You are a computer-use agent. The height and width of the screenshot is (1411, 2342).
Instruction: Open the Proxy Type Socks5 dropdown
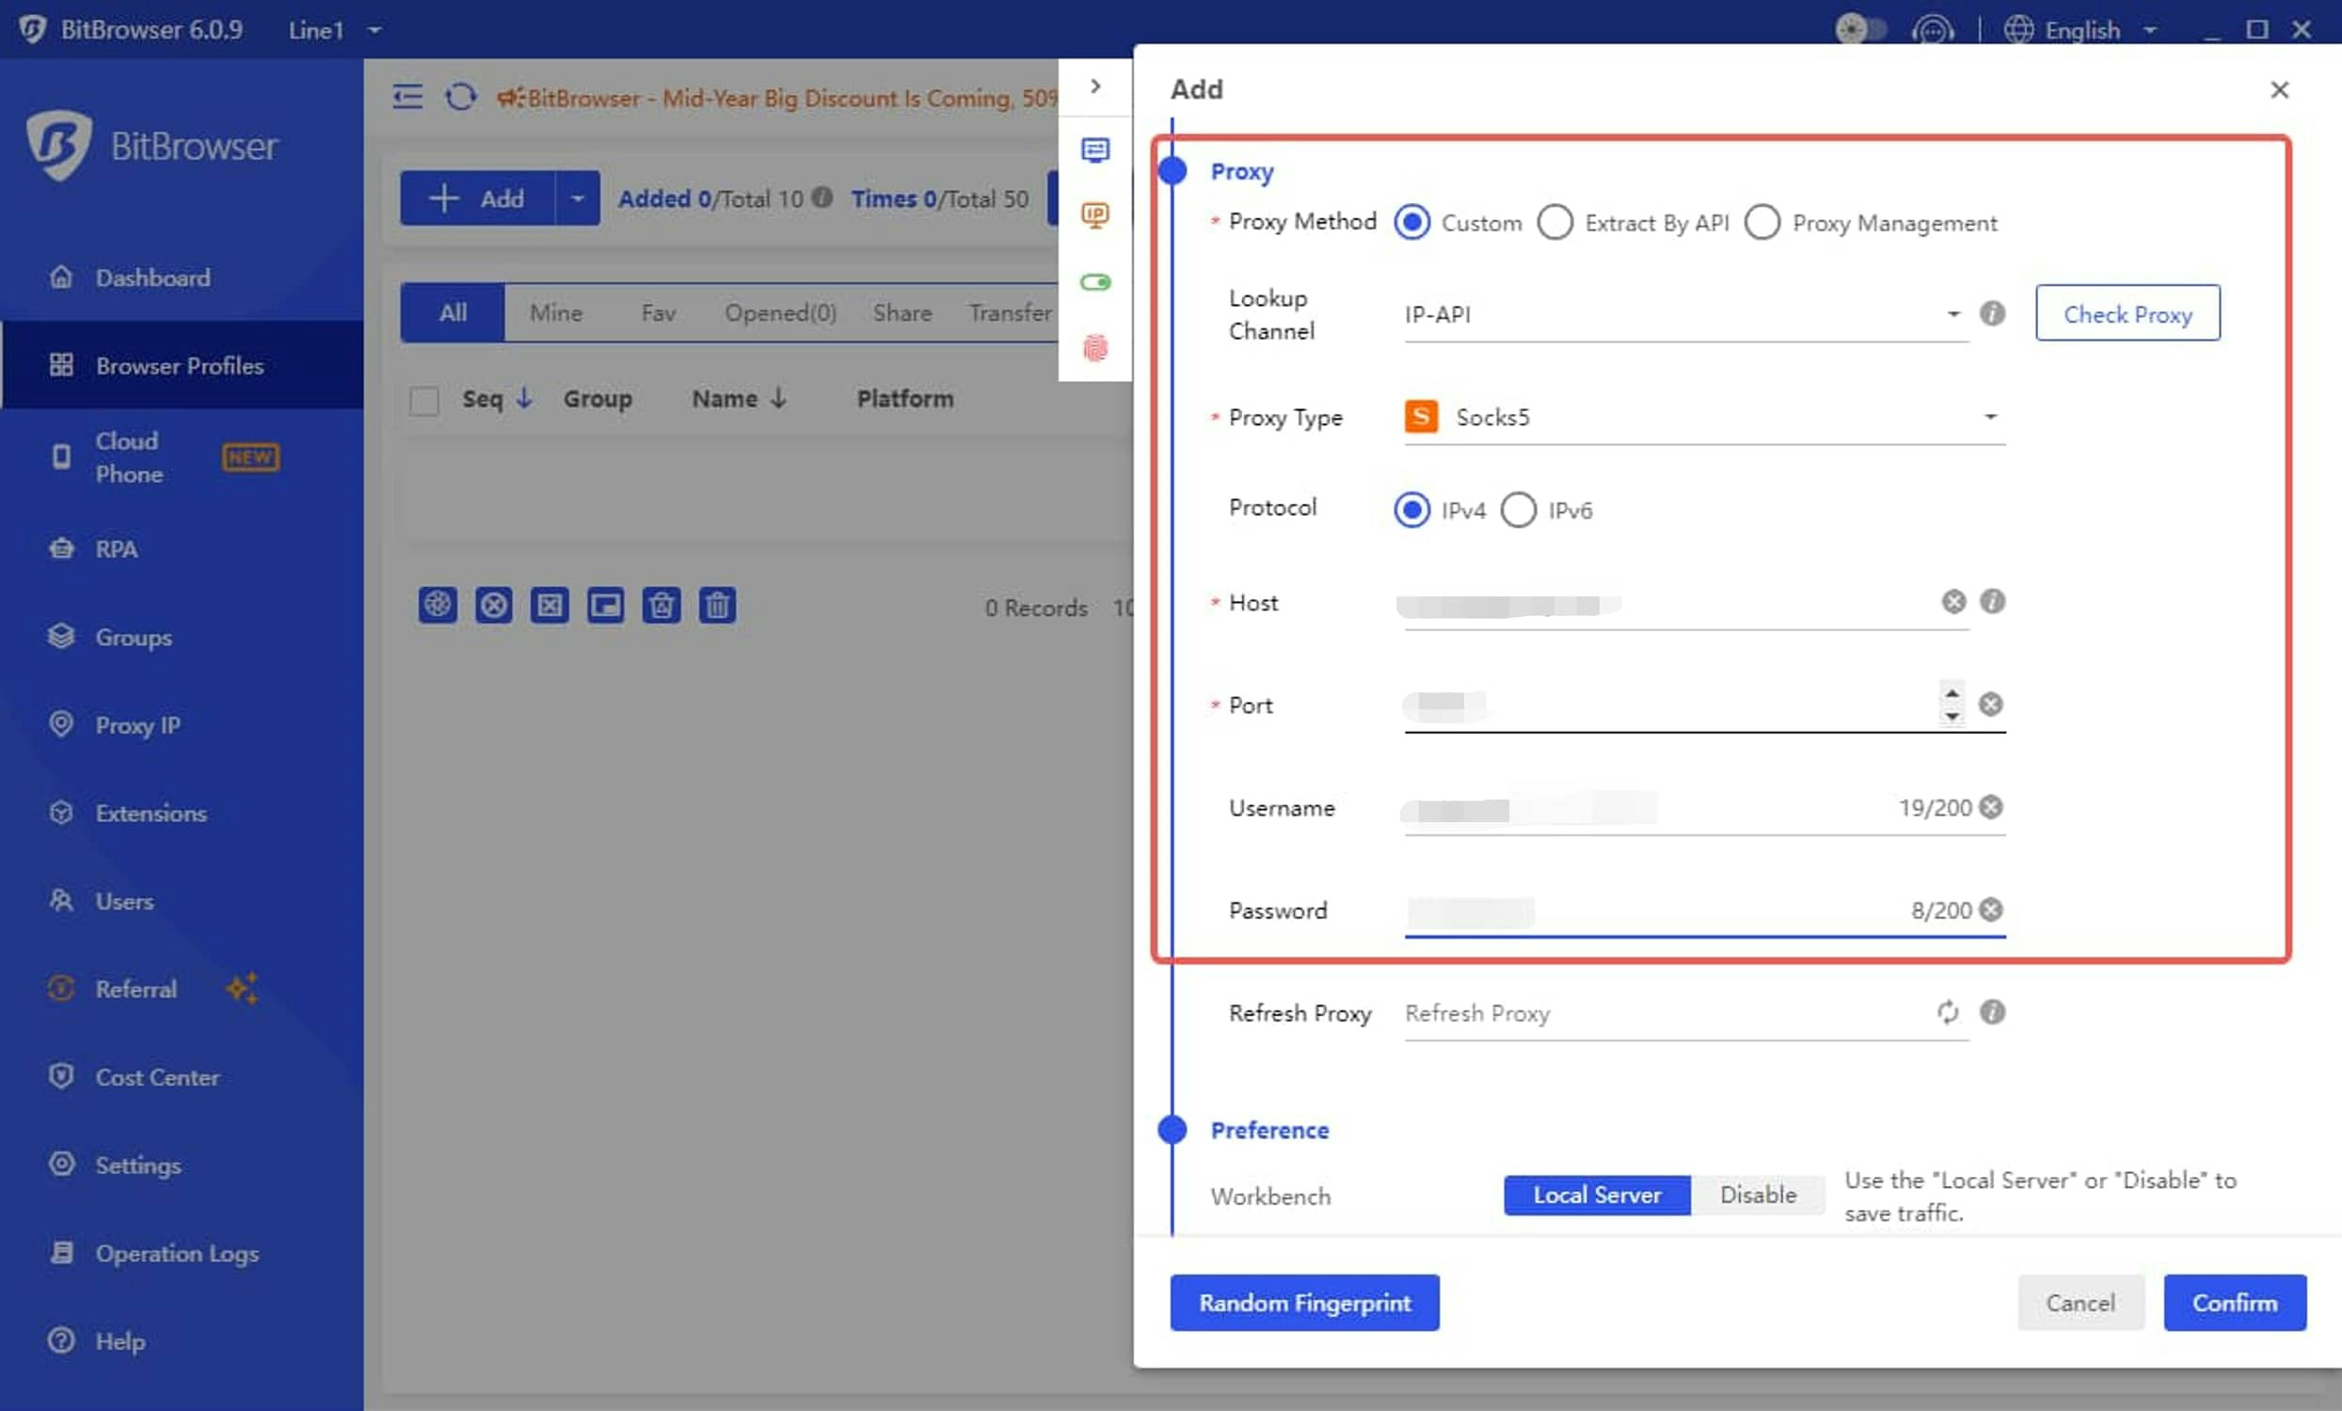coord(1701,417)
